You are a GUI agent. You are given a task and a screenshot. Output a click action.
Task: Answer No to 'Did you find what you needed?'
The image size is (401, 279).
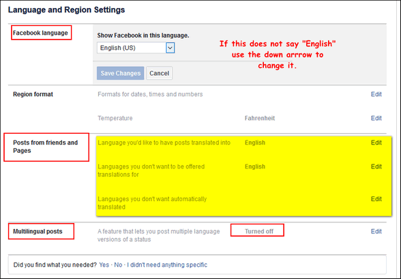(x=118, y=265)
